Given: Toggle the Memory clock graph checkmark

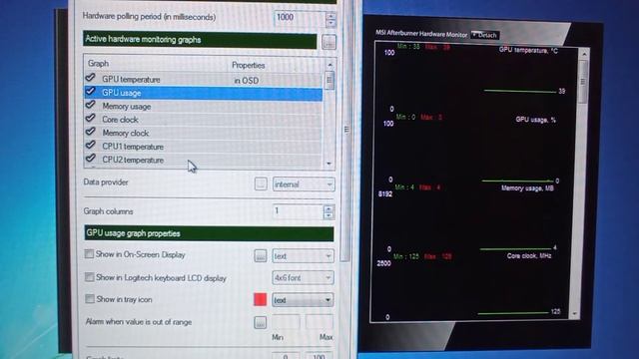Looking at the screenshot, I should pos(90,132).
